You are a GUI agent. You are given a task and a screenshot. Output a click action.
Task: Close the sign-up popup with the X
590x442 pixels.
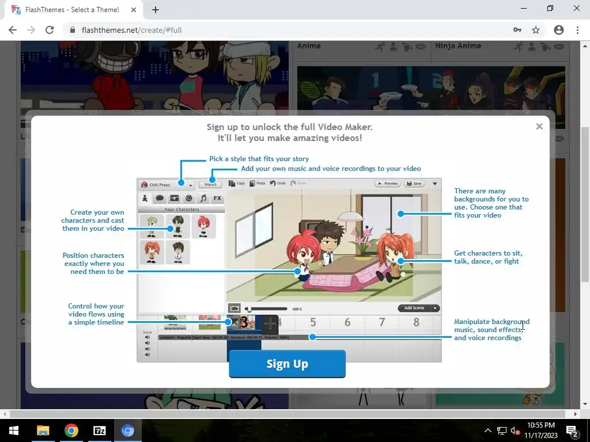(539, 126)
